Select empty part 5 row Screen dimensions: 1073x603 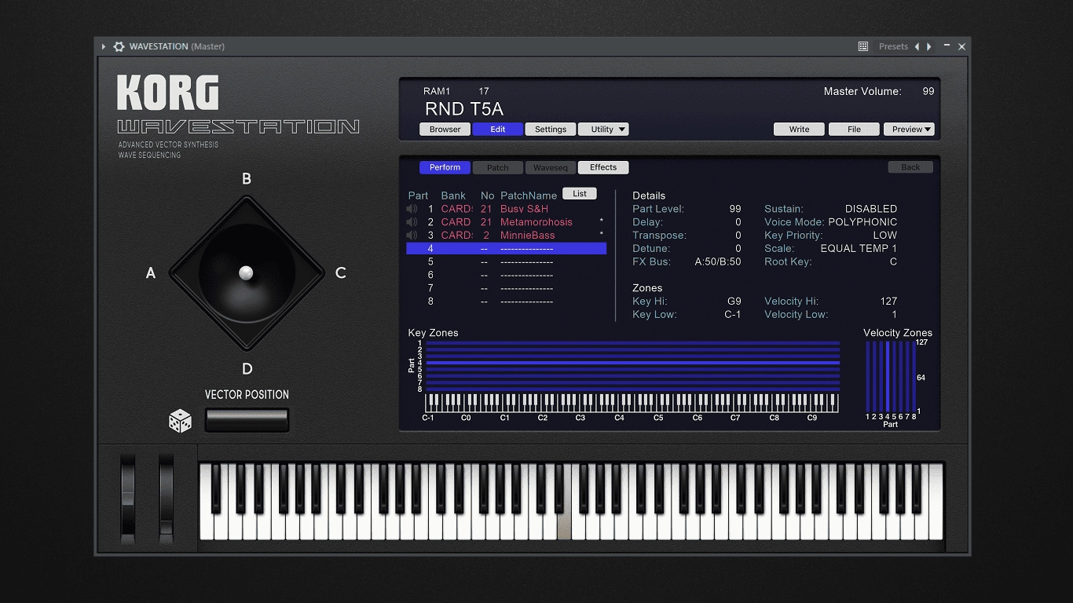(507, 262)
